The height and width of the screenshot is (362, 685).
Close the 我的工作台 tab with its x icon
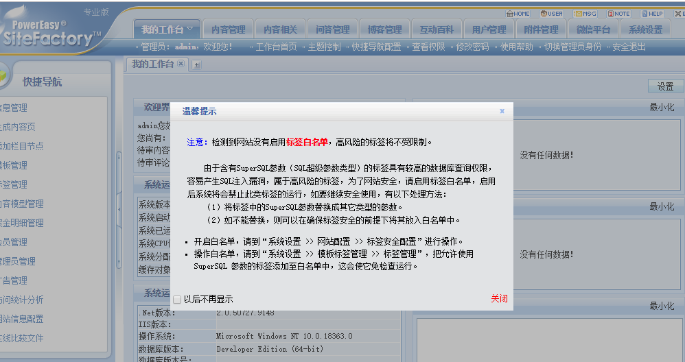click(181, 64)
